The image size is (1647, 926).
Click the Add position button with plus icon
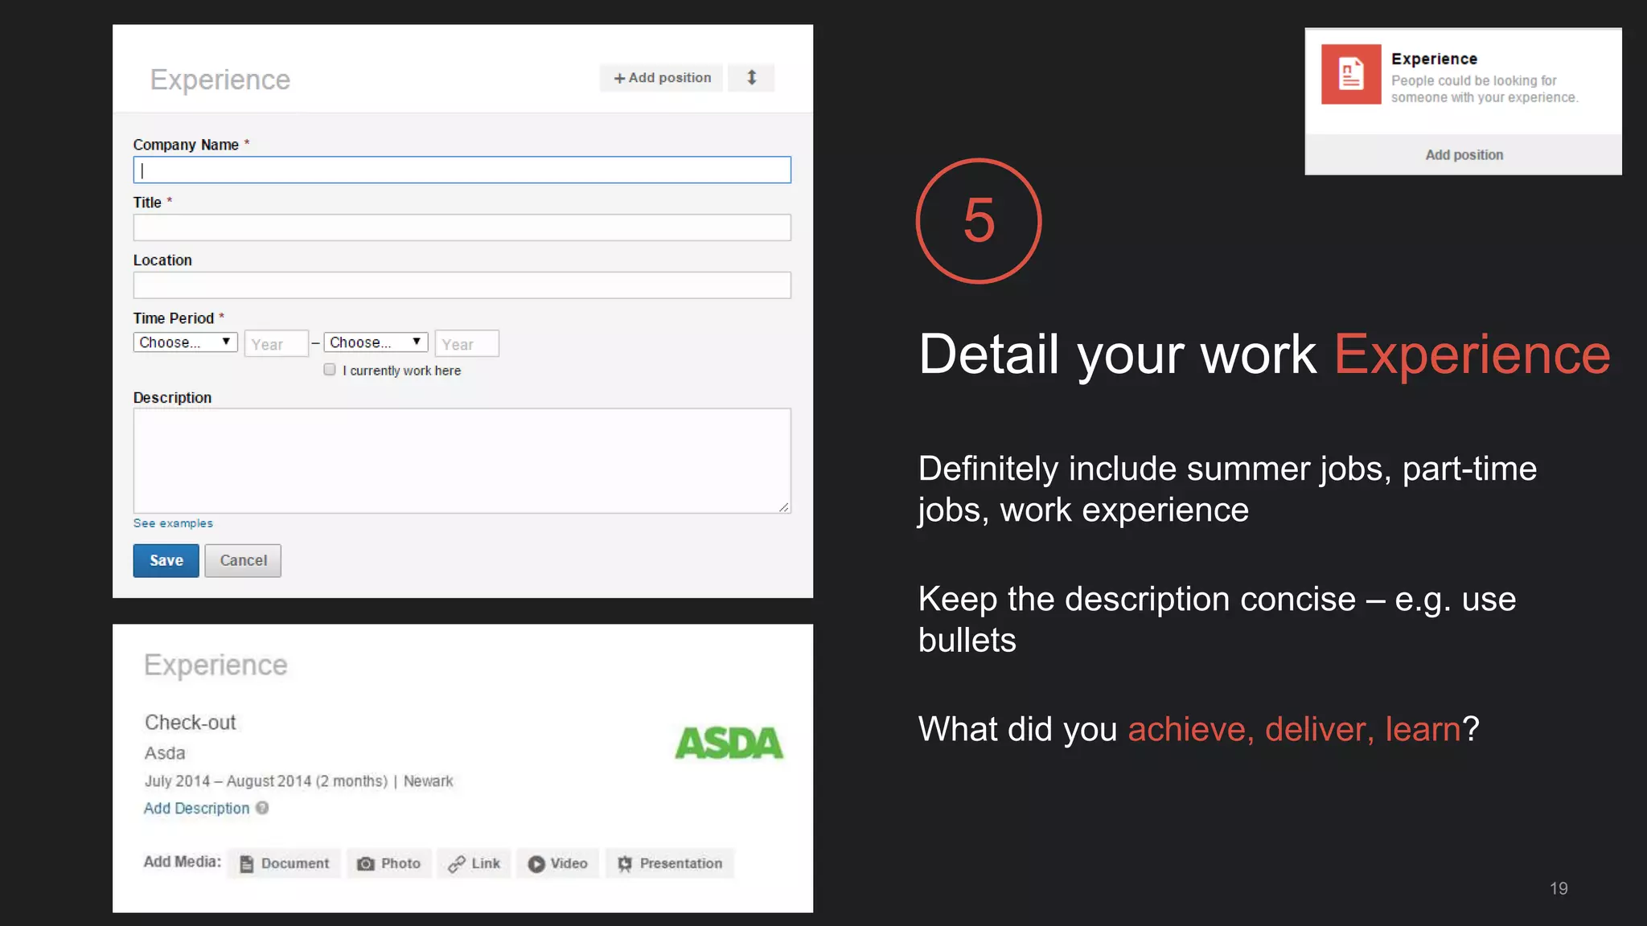pos(661,78)
